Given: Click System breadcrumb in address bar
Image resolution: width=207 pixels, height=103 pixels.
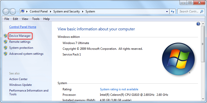Looking at the screenshot, I should click(90, 11).
